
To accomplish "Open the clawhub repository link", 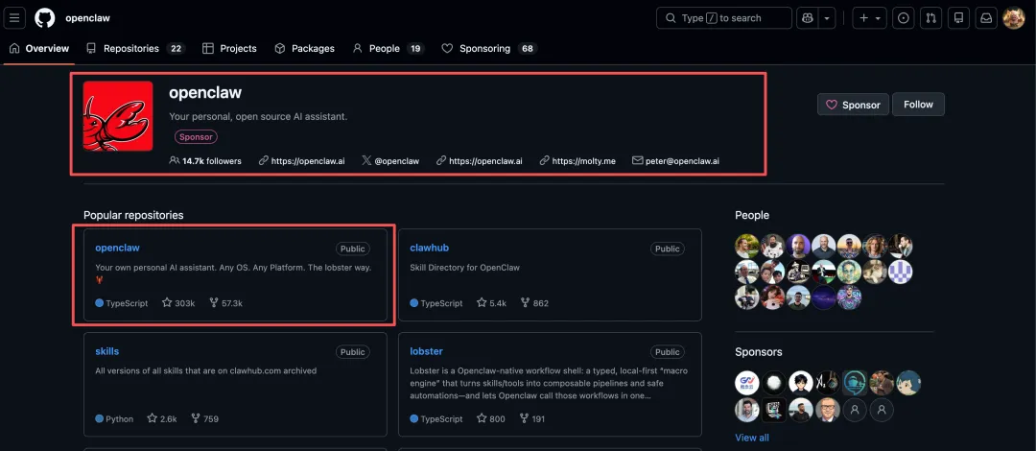I will point(430,248).
